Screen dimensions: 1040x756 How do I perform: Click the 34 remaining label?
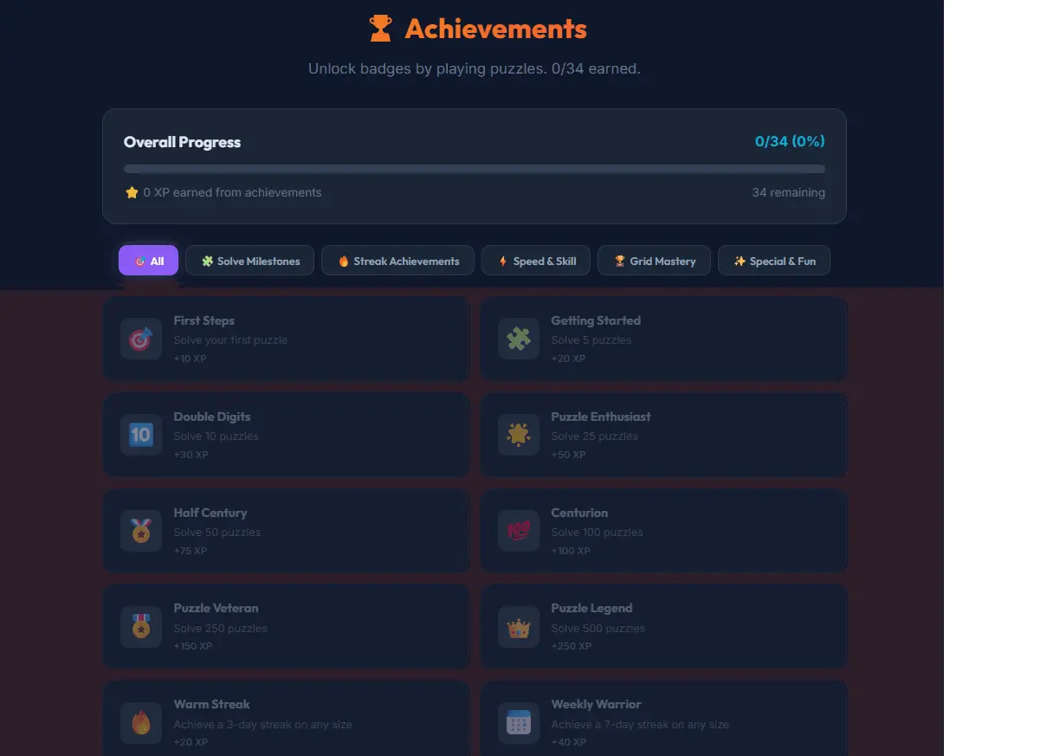(788, 192)
